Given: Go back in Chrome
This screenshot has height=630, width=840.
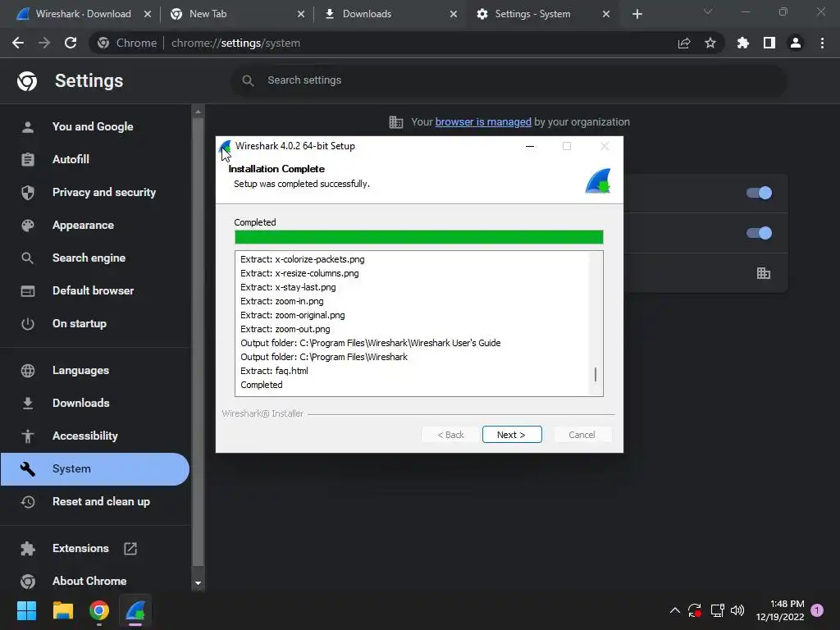Looking at the screenshot, I should point(18,43).
